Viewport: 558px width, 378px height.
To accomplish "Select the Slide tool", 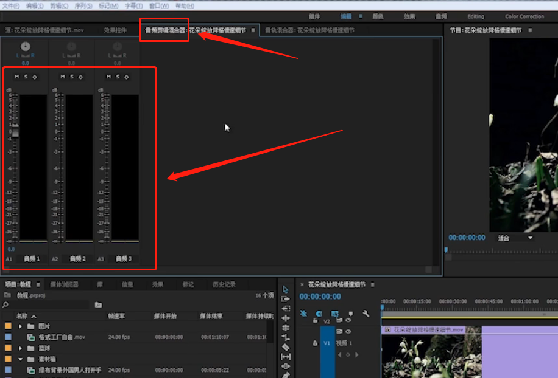I will coord(286,366).
